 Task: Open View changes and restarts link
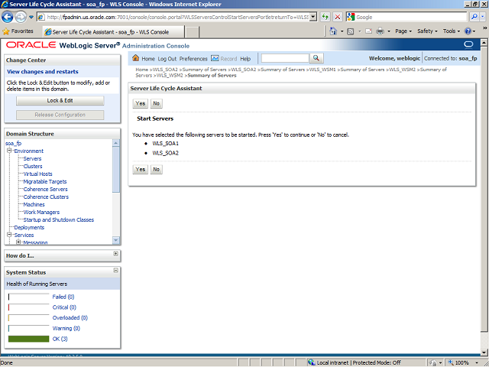43,72
